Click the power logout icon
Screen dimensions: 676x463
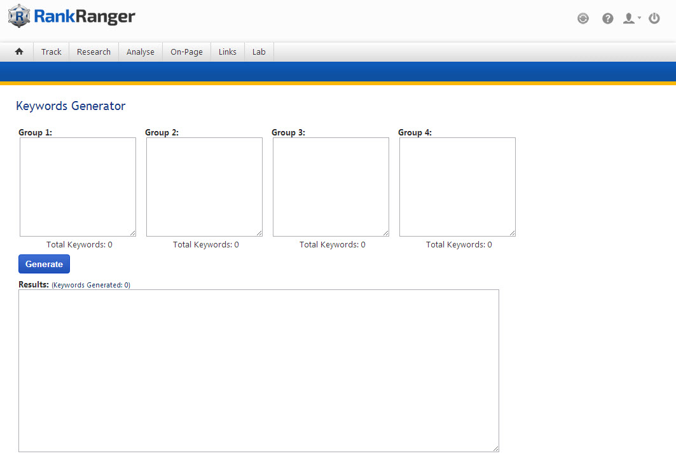[654, 18]
